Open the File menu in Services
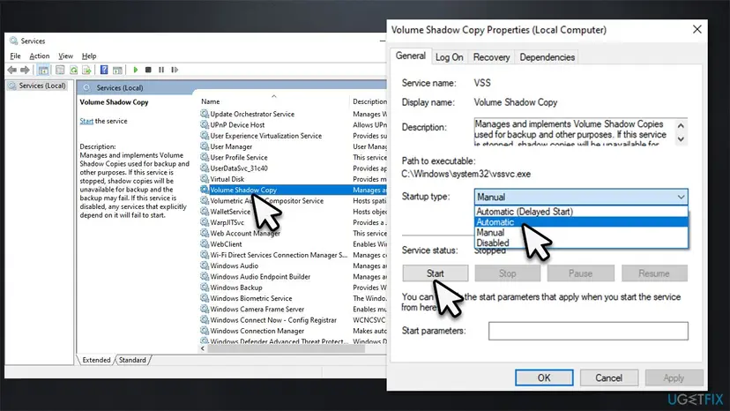This screenshot has width=730, height=411. (x=15, y=56)
